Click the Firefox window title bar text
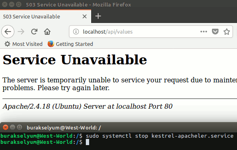 [x=78, y=5]
